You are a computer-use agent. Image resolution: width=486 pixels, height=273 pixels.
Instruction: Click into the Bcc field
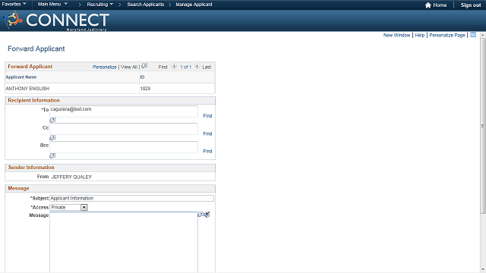[124, 147]
